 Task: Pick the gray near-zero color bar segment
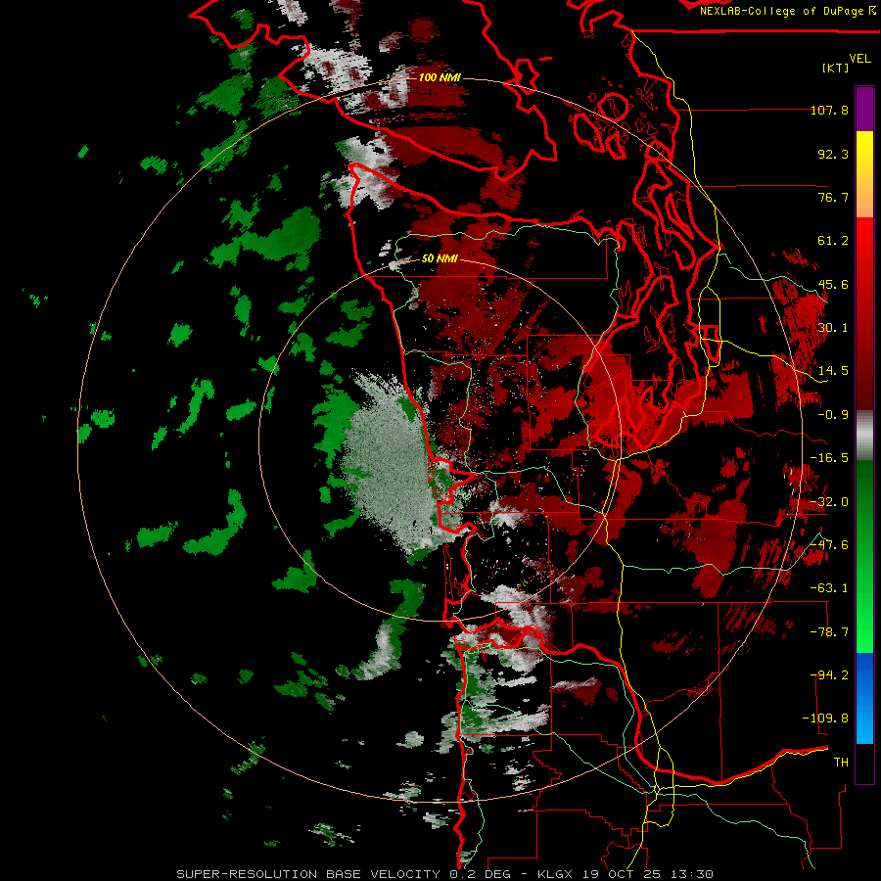864,436
